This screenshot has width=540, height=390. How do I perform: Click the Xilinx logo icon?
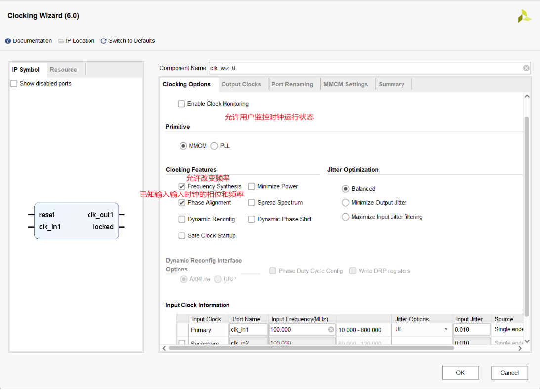(524, 16)
